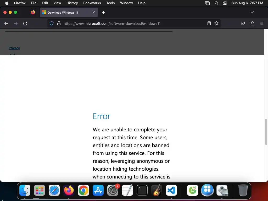
Task: Follow the Privacy link
Action: pos(14,48)
